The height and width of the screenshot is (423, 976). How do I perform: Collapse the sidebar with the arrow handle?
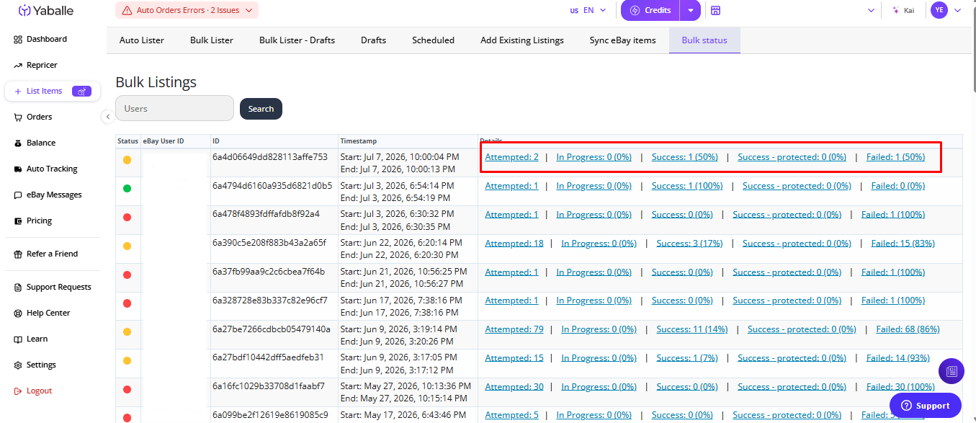107,116
